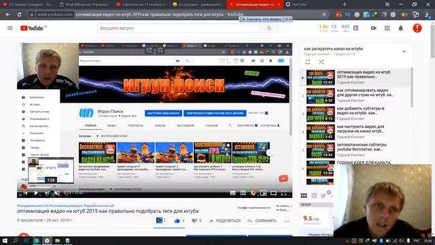This screenshot has width=435, height=245.
Task: Take a player screenshot with camera icon
Action: pyautogui.click(x=243, y=193)
